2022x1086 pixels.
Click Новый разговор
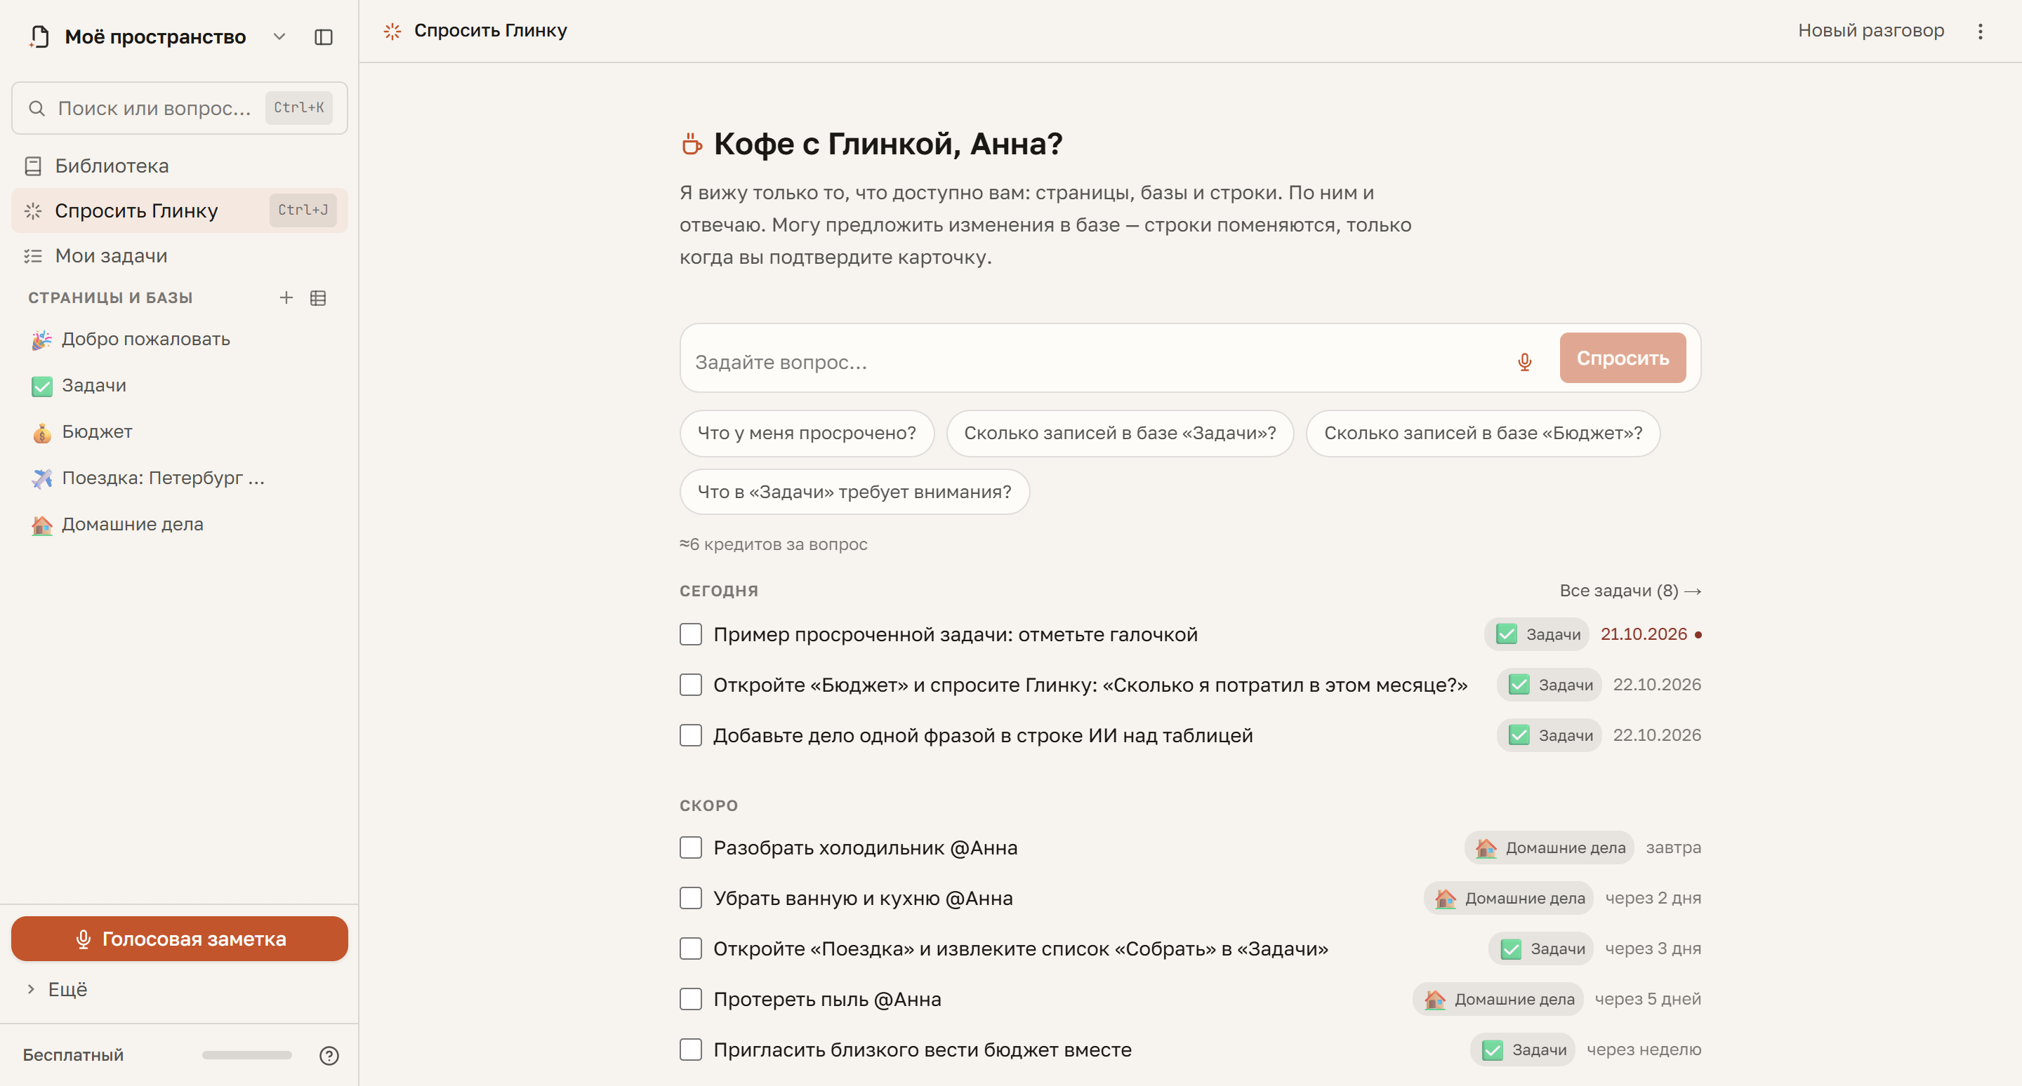pyautogui.click(x=1870, y=31)
